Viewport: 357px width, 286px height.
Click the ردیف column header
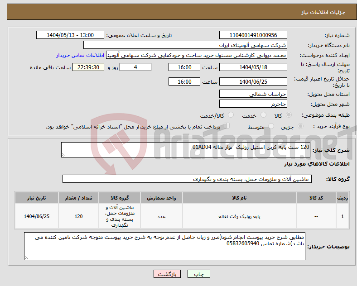[x=343, y=198]
